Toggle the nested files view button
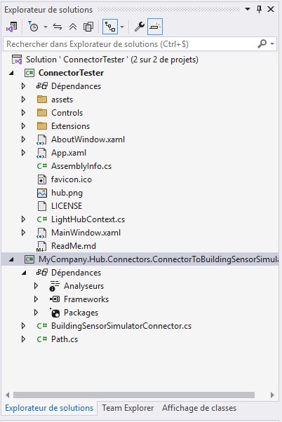The width and height of the screenshot is (282, 422). pos(110,27)
